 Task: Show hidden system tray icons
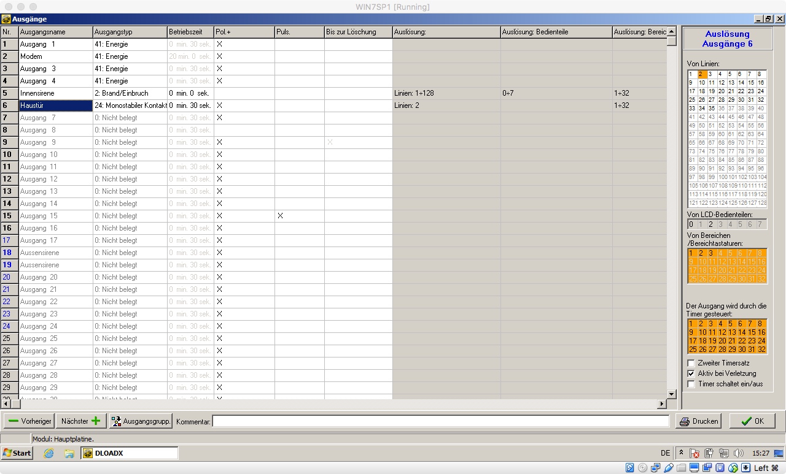click(x=681, y=453)
